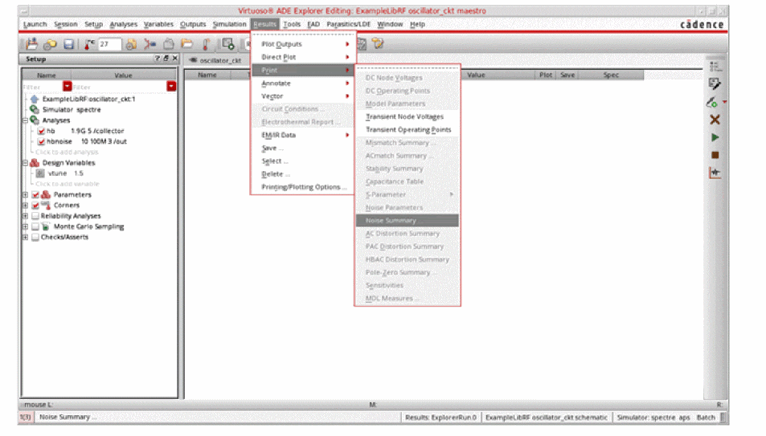Click the temperature input field showing 27
This screenshot has width=766, height=436.
(x=109, y=44)
